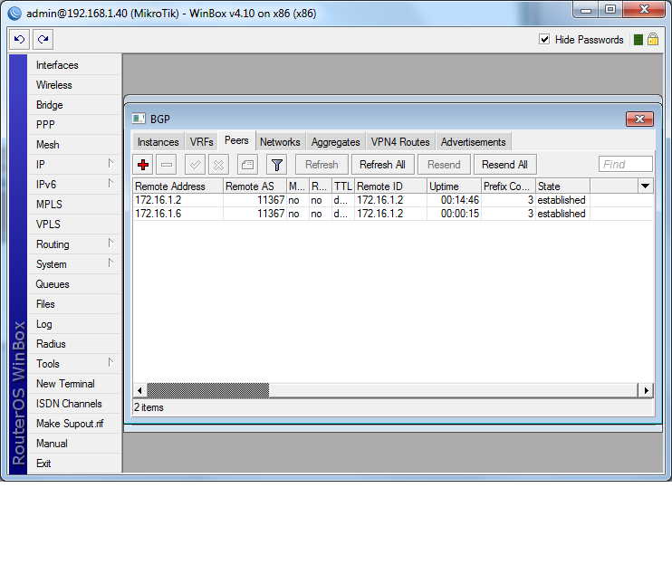Click the Refresh All button

coord(382,165)
